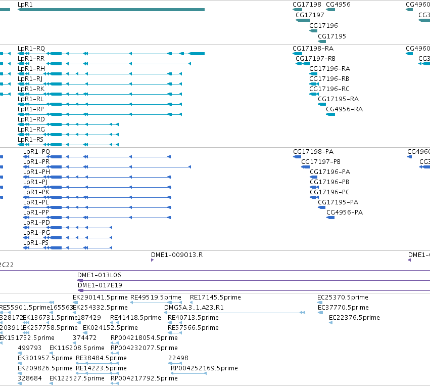Click the CG17196-RC transcript label
This screenshot has width=430, height=386.
click(329, 89)
